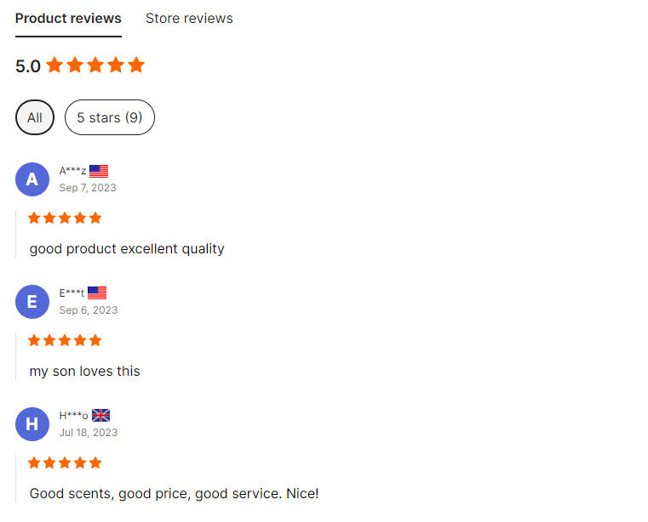Click the US flag beside E***t
The image size is (648, 522).
[x=97, y=293]
